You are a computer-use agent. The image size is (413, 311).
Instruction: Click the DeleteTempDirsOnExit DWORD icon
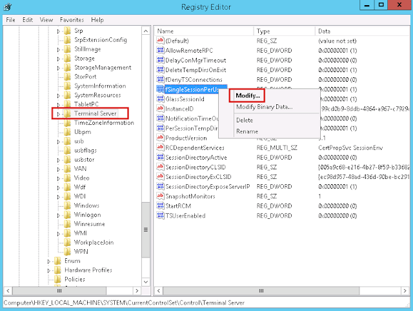click(x=160, y=70)
